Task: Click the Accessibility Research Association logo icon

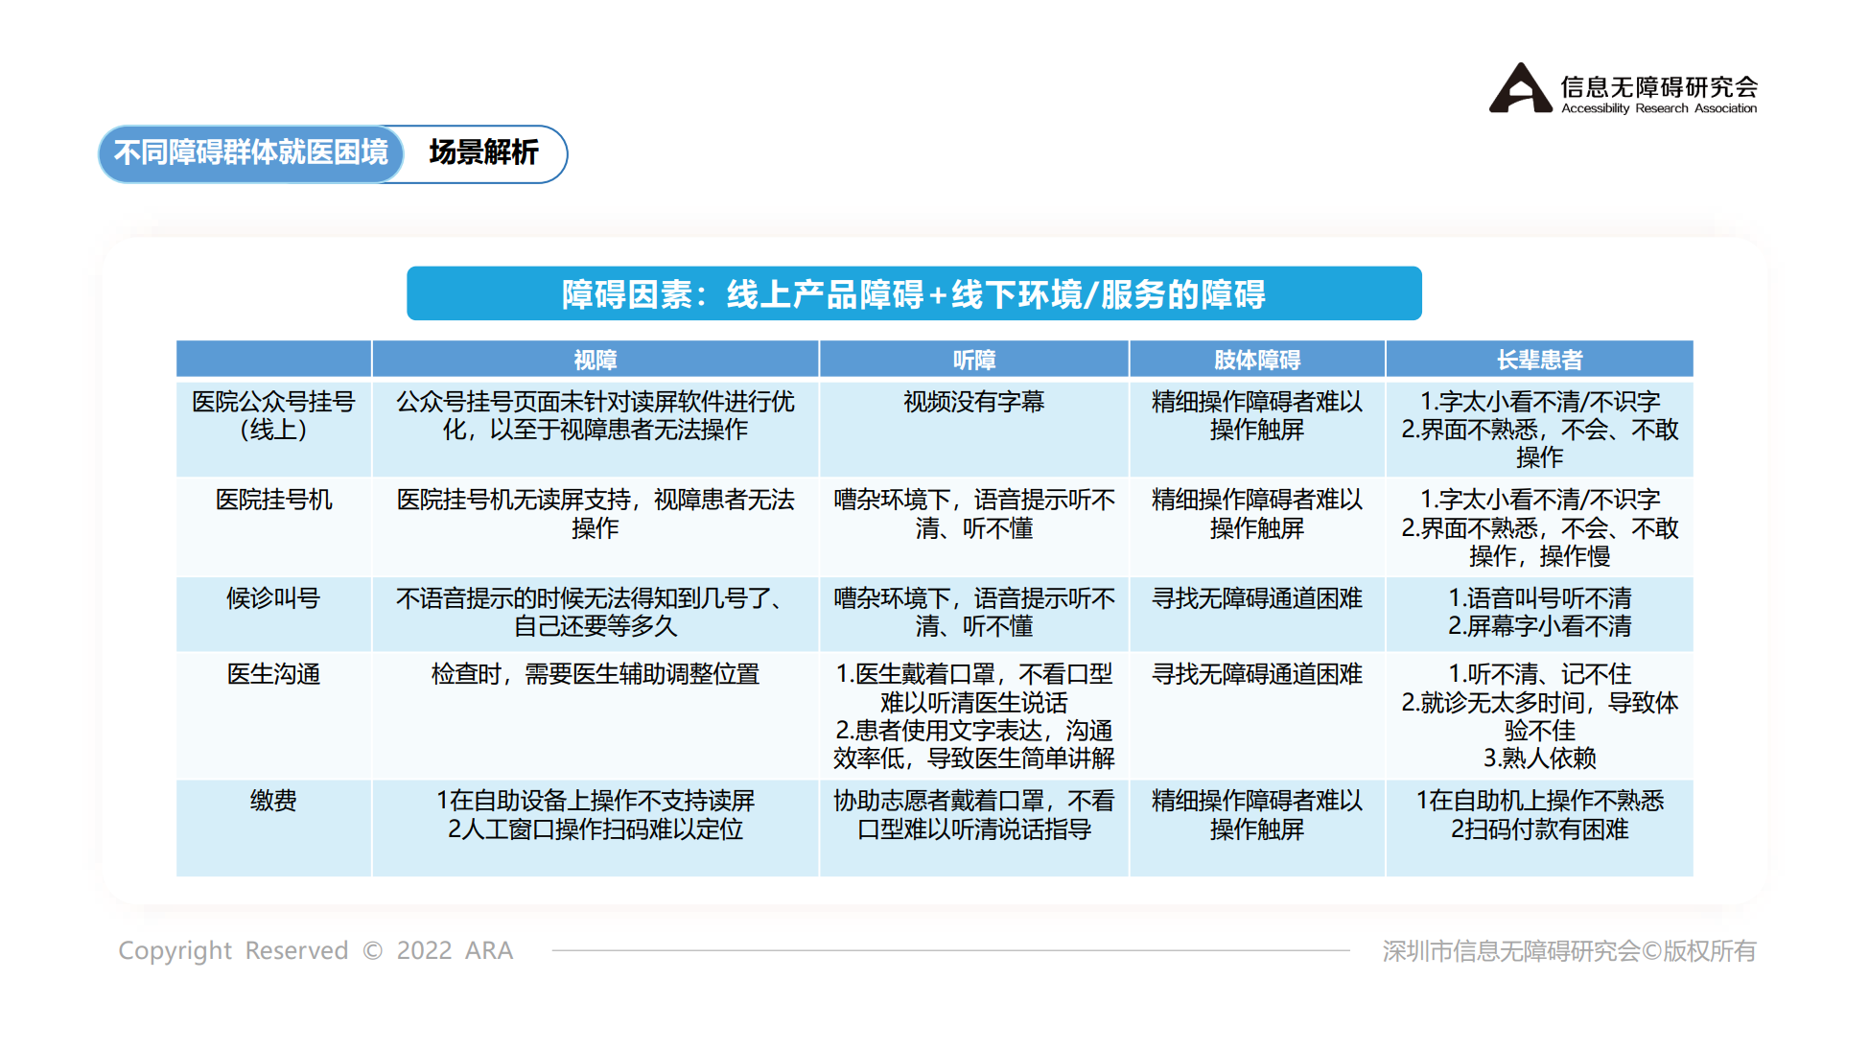Action: tap(1519, 88)
